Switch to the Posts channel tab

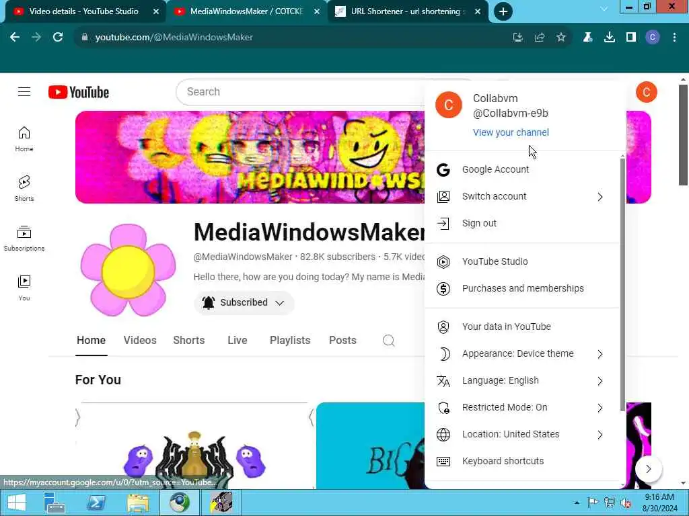342,341
